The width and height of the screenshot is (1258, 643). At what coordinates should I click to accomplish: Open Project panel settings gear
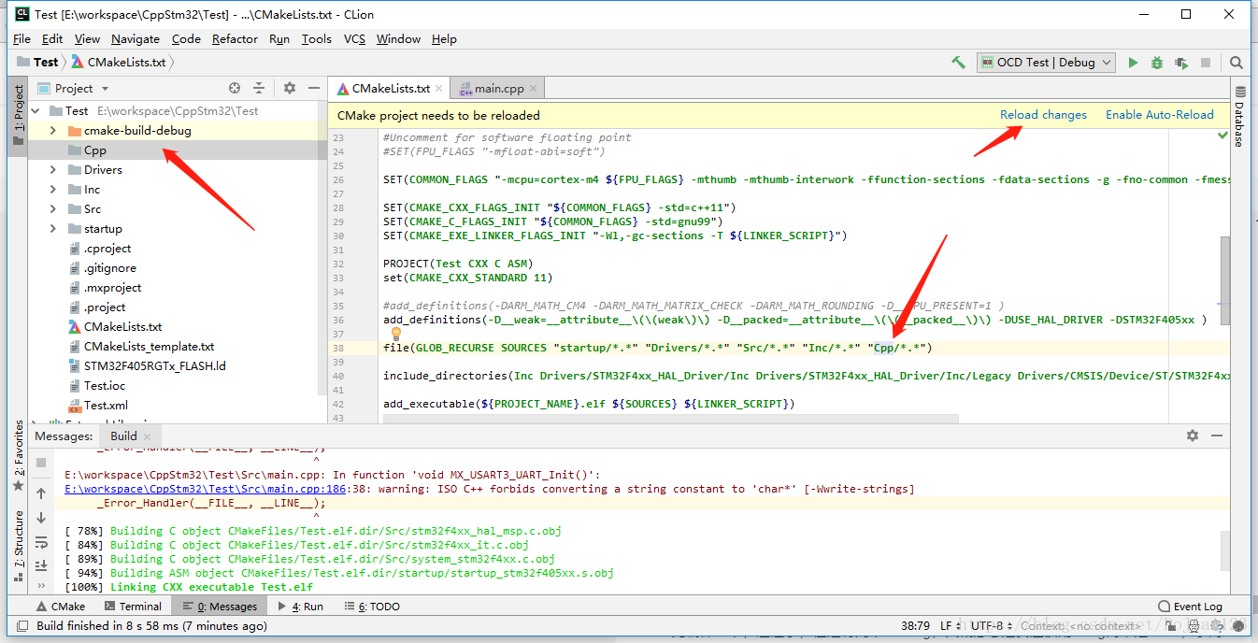click(x=290, y=88)
